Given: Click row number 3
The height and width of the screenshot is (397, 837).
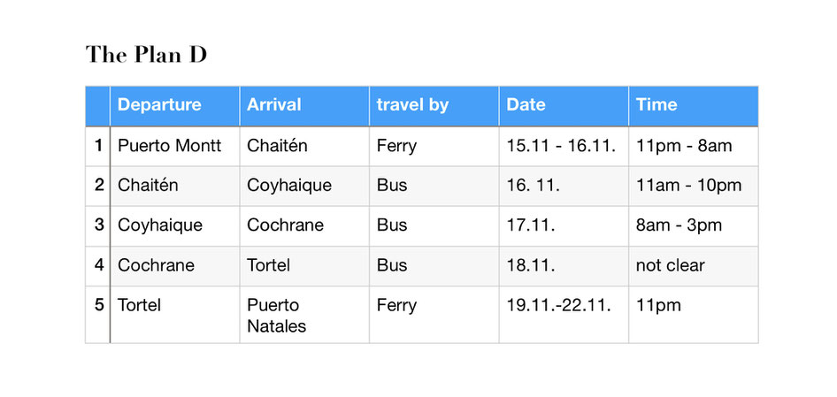Looking at the screenshot, I should pyautogui.click(x=97, y=226).
